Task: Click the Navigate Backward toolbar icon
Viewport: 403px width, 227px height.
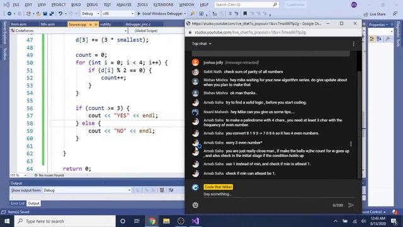Action: coord(9,14)
